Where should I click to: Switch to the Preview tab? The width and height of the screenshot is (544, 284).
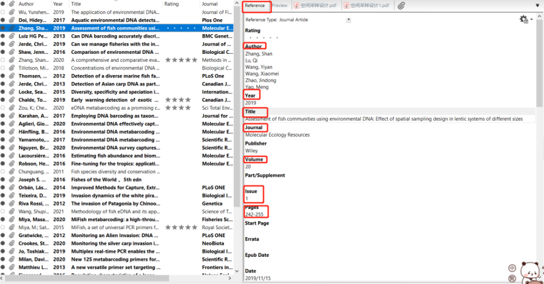[x=280, y=5]
